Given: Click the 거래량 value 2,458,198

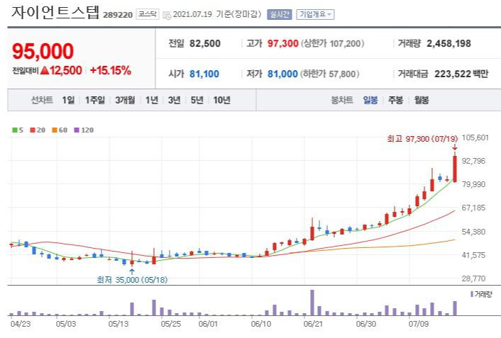Looking at the screenshot, I should click(448, 43).
